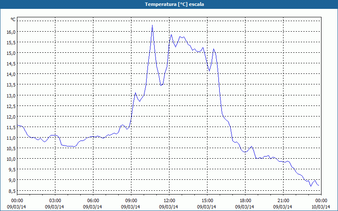Image resolution: width=338 pixels, height=211 pixels.
Task: Click the 10,5 y-axis label
Action: coord(11,148)
